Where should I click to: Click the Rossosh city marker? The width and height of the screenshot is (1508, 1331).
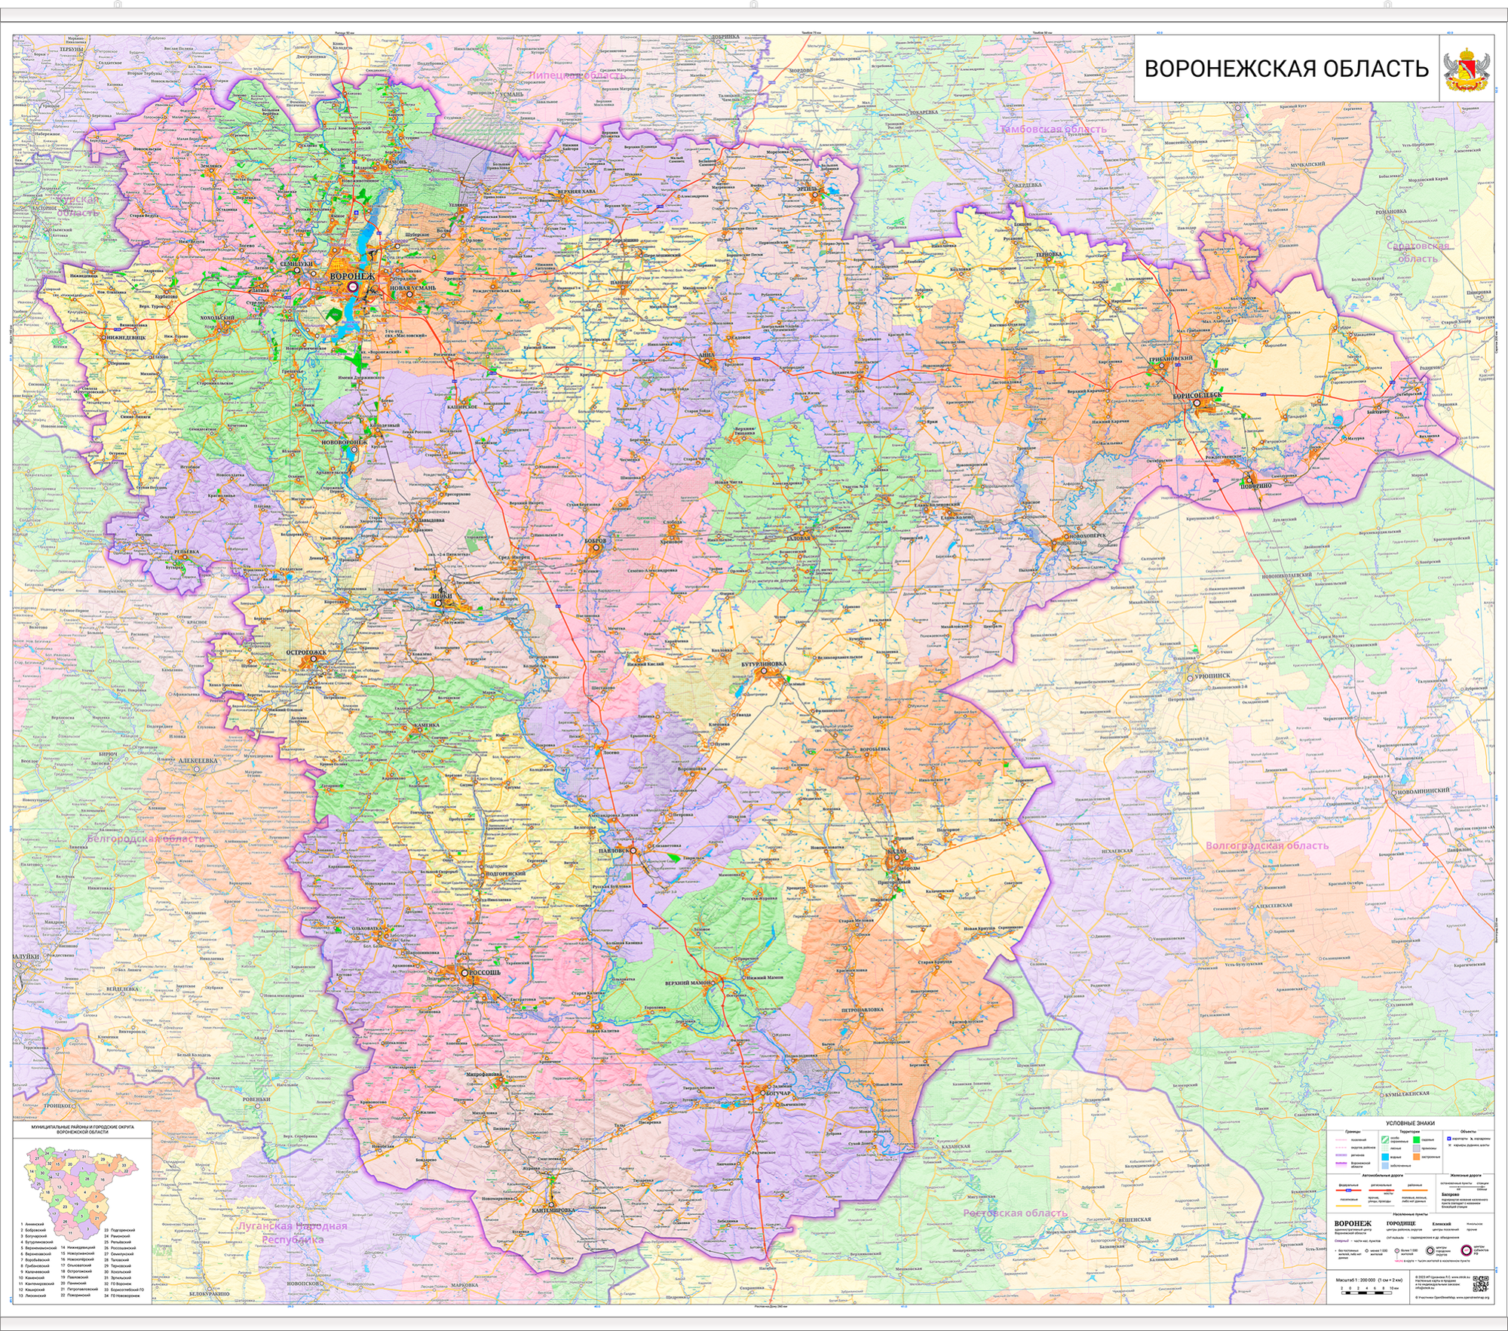464,973
